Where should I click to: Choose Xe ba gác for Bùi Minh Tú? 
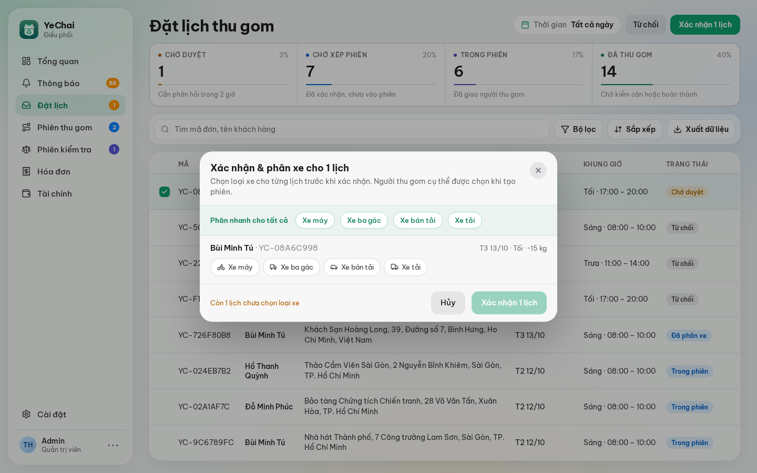pos(291,267)
